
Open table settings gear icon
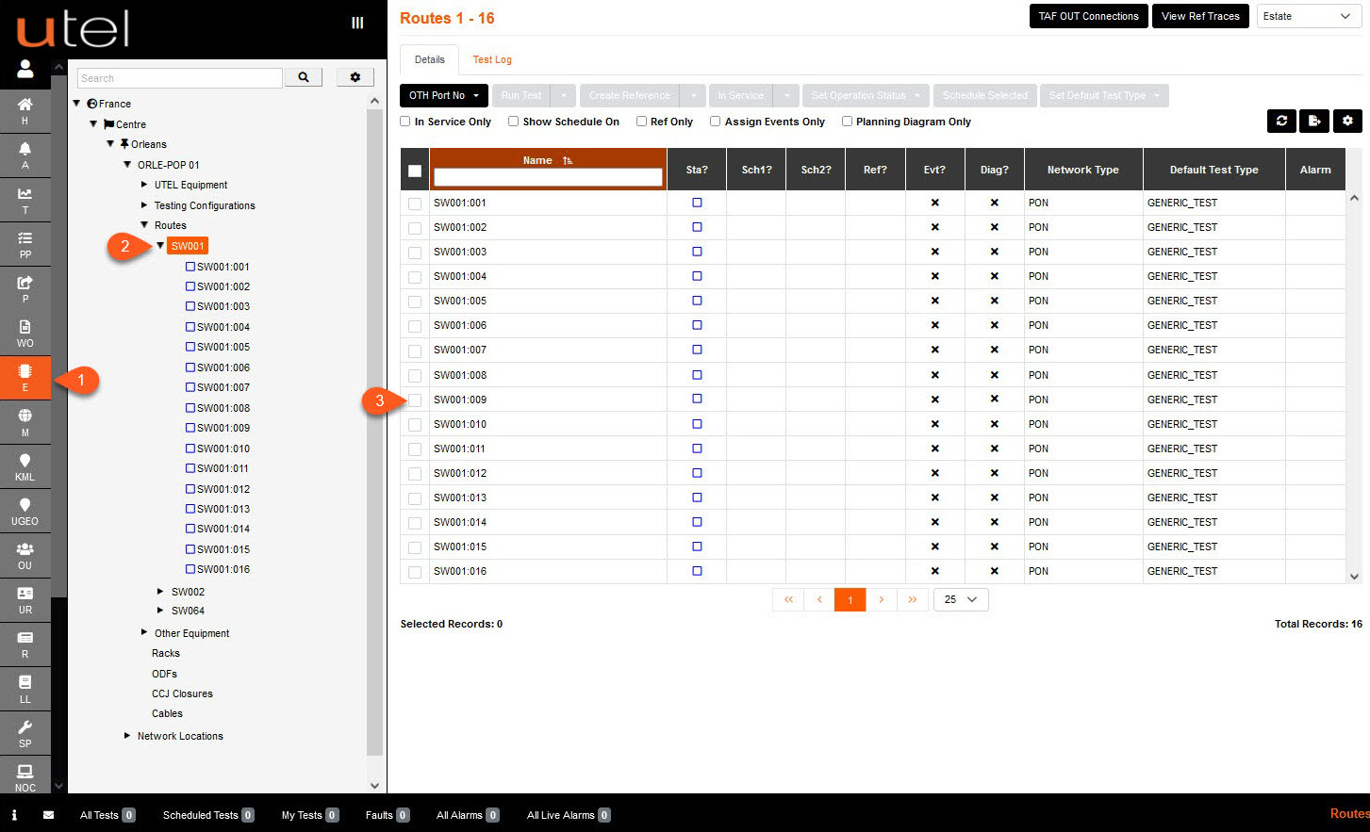coord(1347,121)
